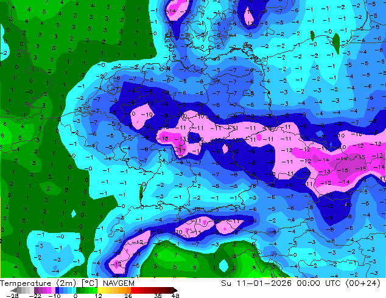Click the -17 temperature value on the map
The width and height of the screenshot is (386, 298).
(181, 150)
